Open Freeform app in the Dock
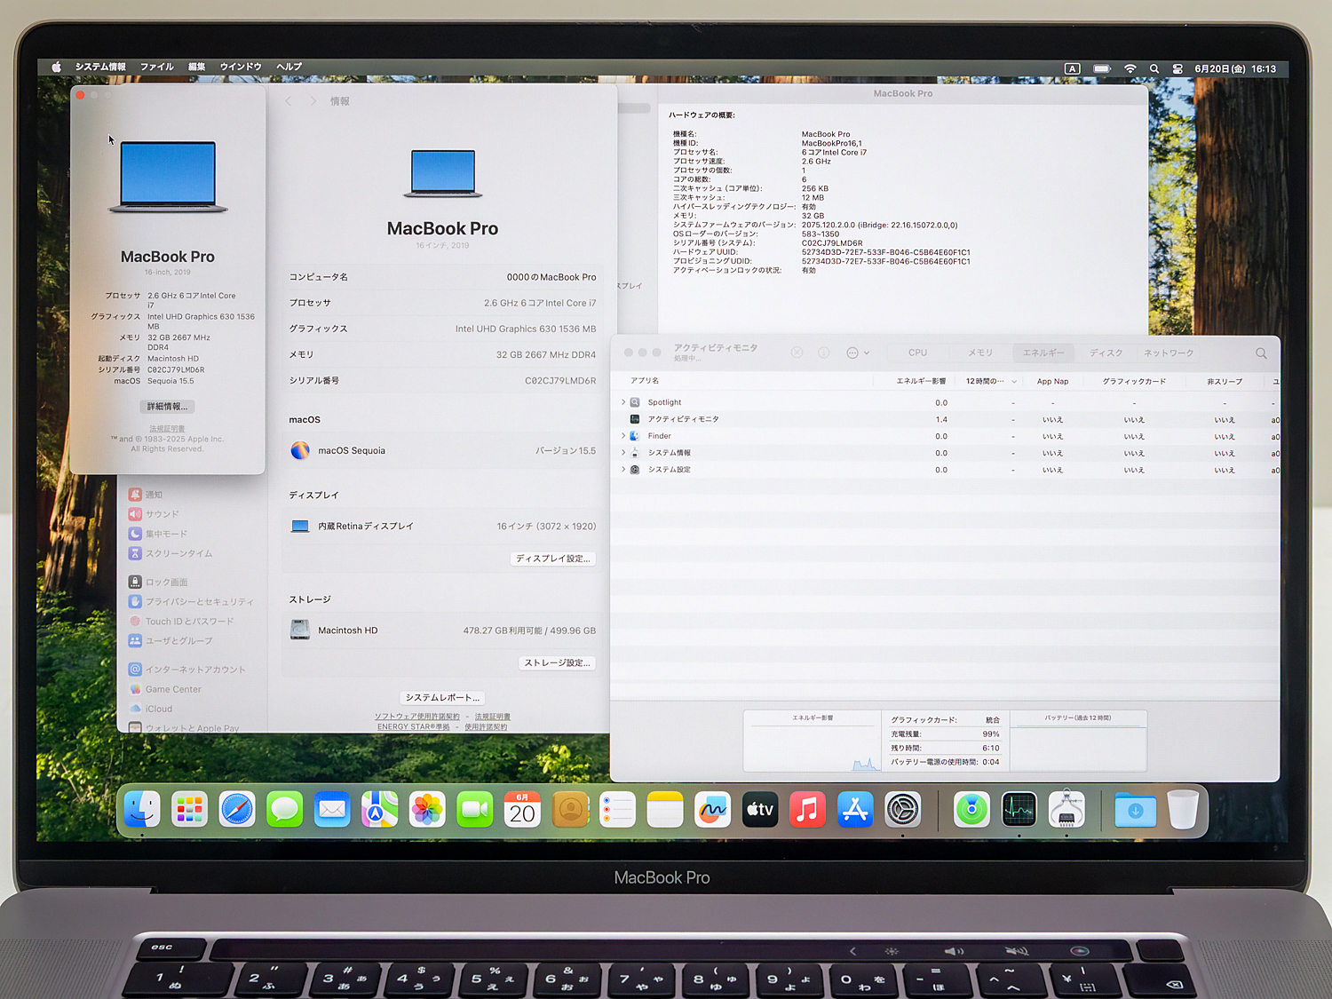This screenshot has height=999, width=1332. tap(712, 809)
